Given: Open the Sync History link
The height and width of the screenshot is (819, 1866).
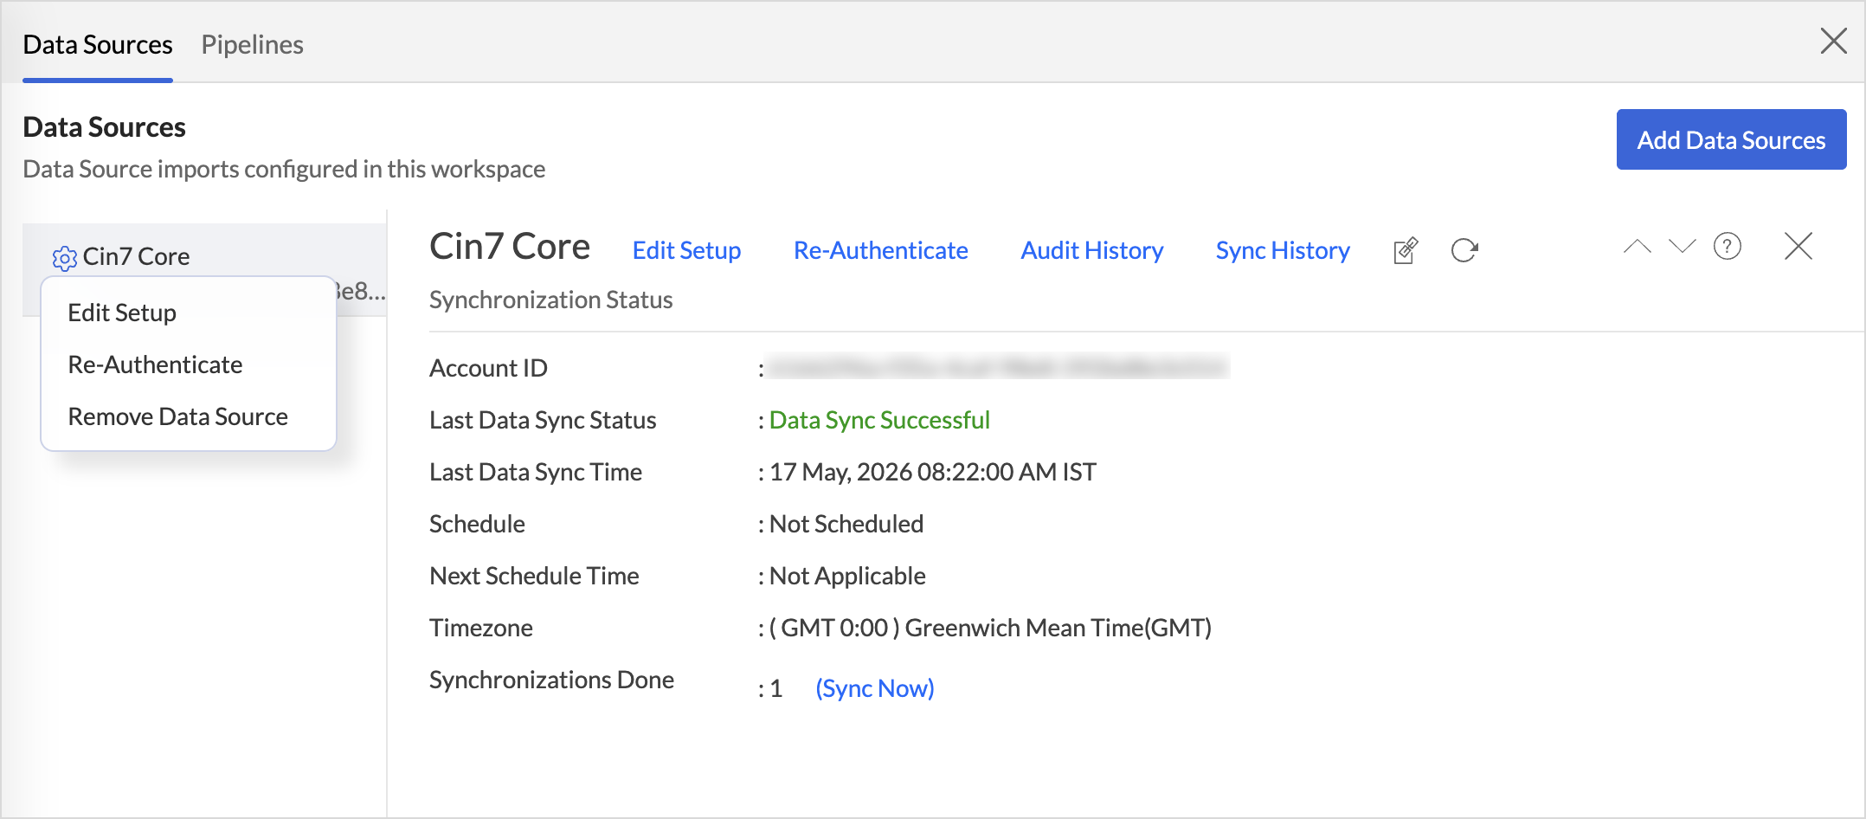Looking at the screenshot, I should pos(1283,250).
